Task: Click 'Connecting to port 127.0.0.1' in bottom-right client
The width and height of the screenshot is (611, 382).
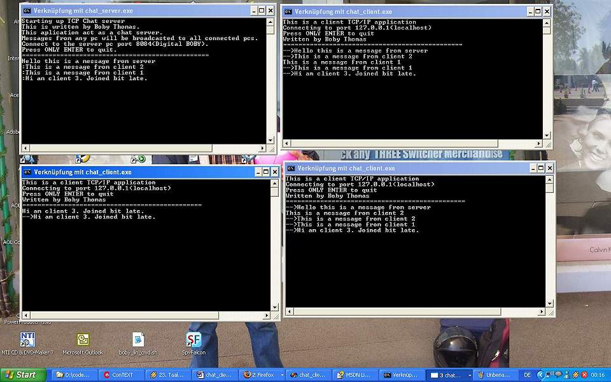Action: click(360, 185)
